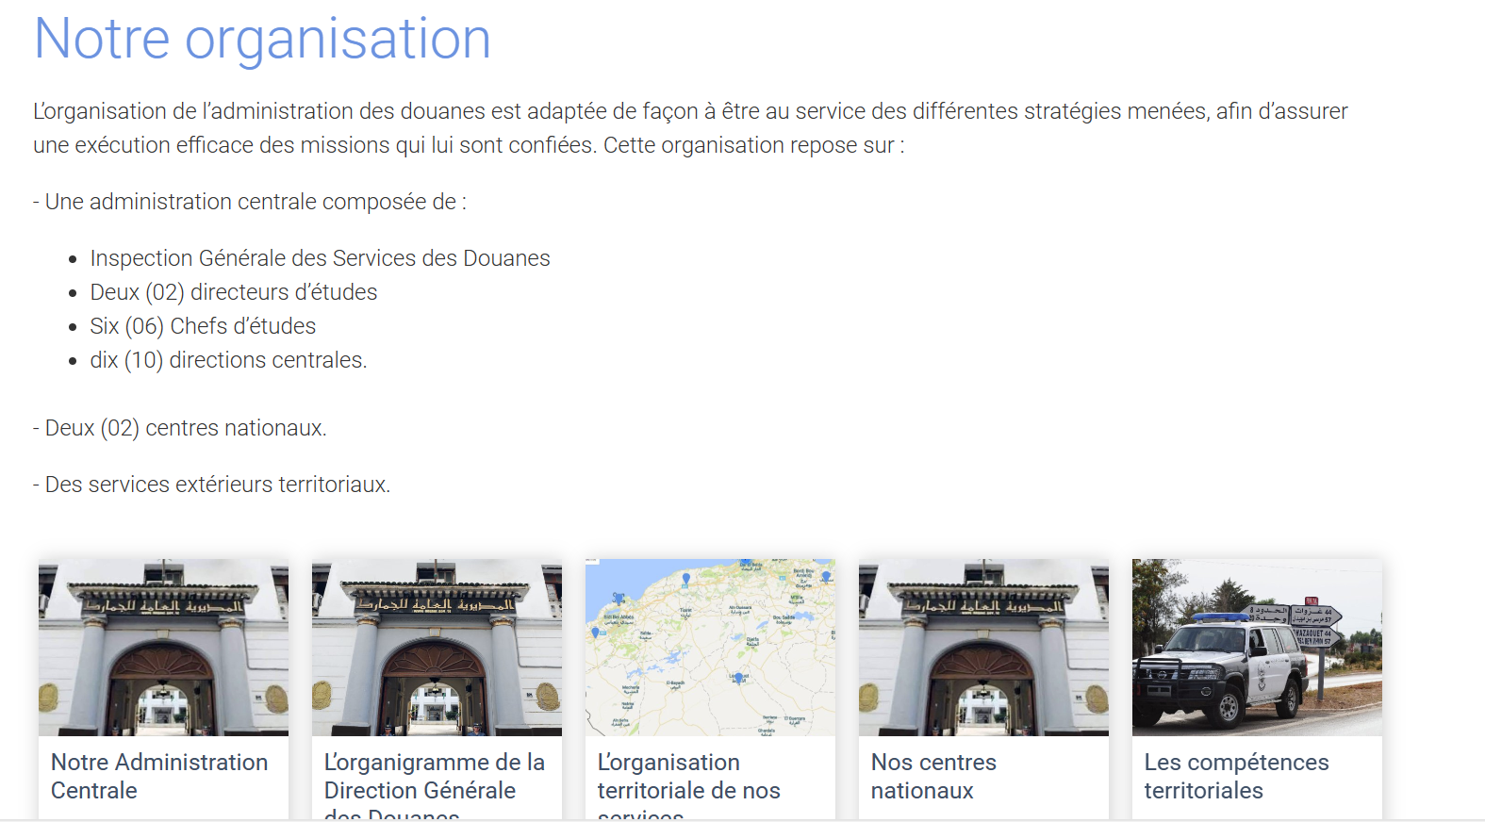Click the Une administration centrale composée de line
The height and width of the screenshot is (822, 1485).
click(250, 202)
